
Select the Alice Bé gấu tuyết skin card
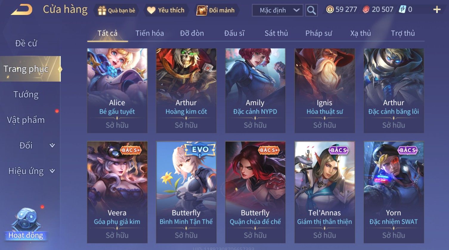tap(117, 91)
